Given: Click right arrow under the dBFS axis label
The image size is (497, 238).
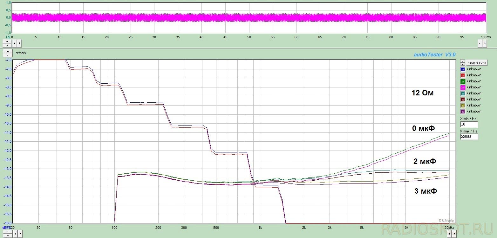Looking at the screenshot, I should 20,234.
